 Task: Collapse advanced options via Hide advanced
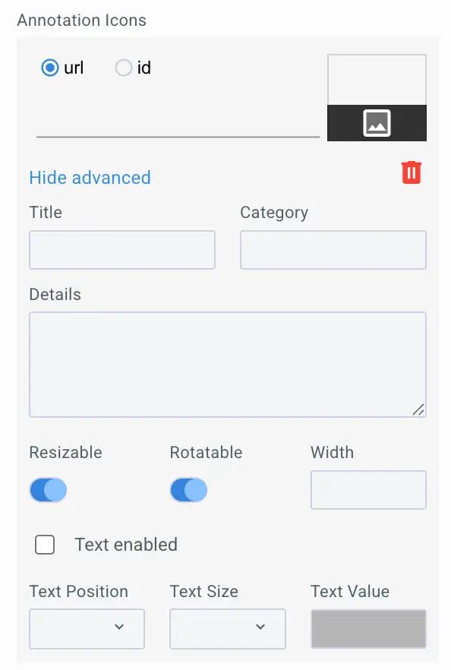pos(89,178)
